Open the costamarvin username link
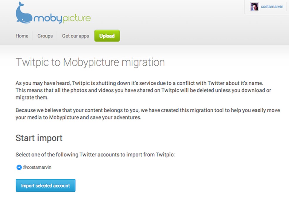Image resolution: width=289 pixels, height=208 pixels. [272, 6]
